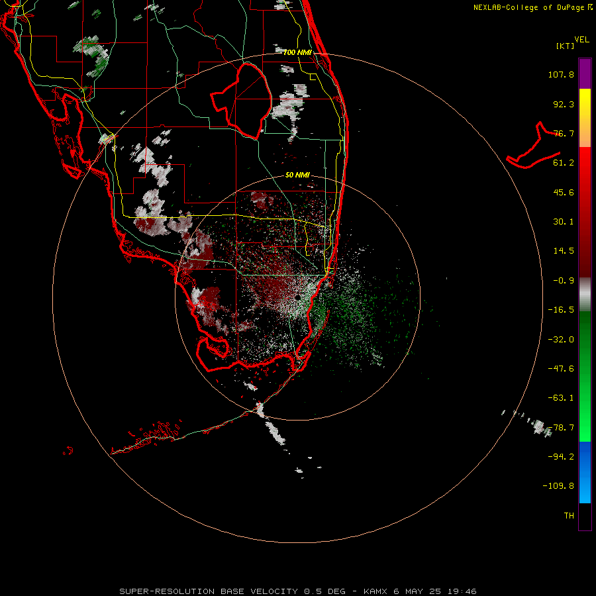This screenshot has height=596, width=596.
Task: Pick the purple band on velocity scale
Action: (x=585, y=74)
